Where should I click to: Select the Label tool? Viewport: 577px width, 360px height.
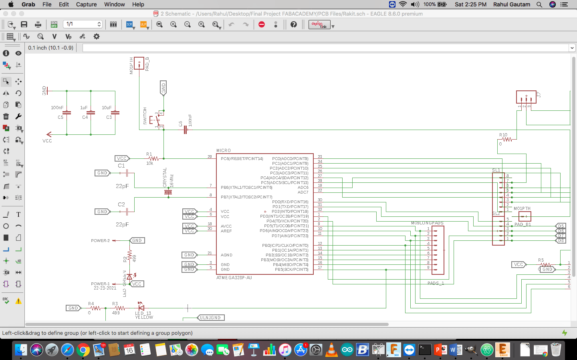[18, 261]
